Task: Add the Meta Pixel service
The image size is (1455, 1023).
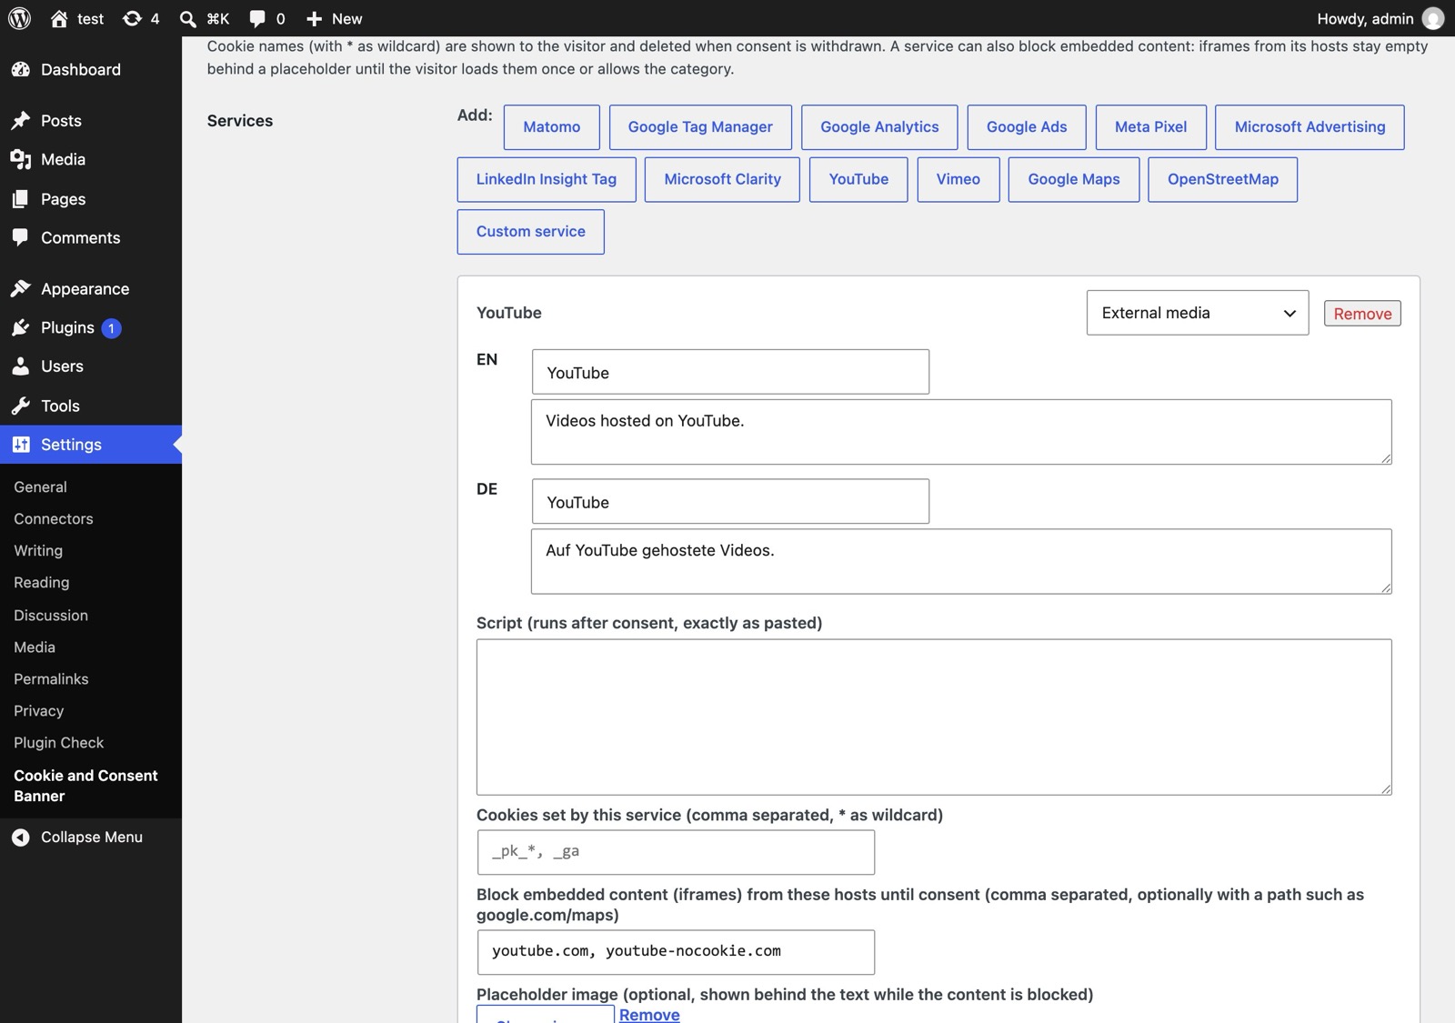Action: 1151,127
